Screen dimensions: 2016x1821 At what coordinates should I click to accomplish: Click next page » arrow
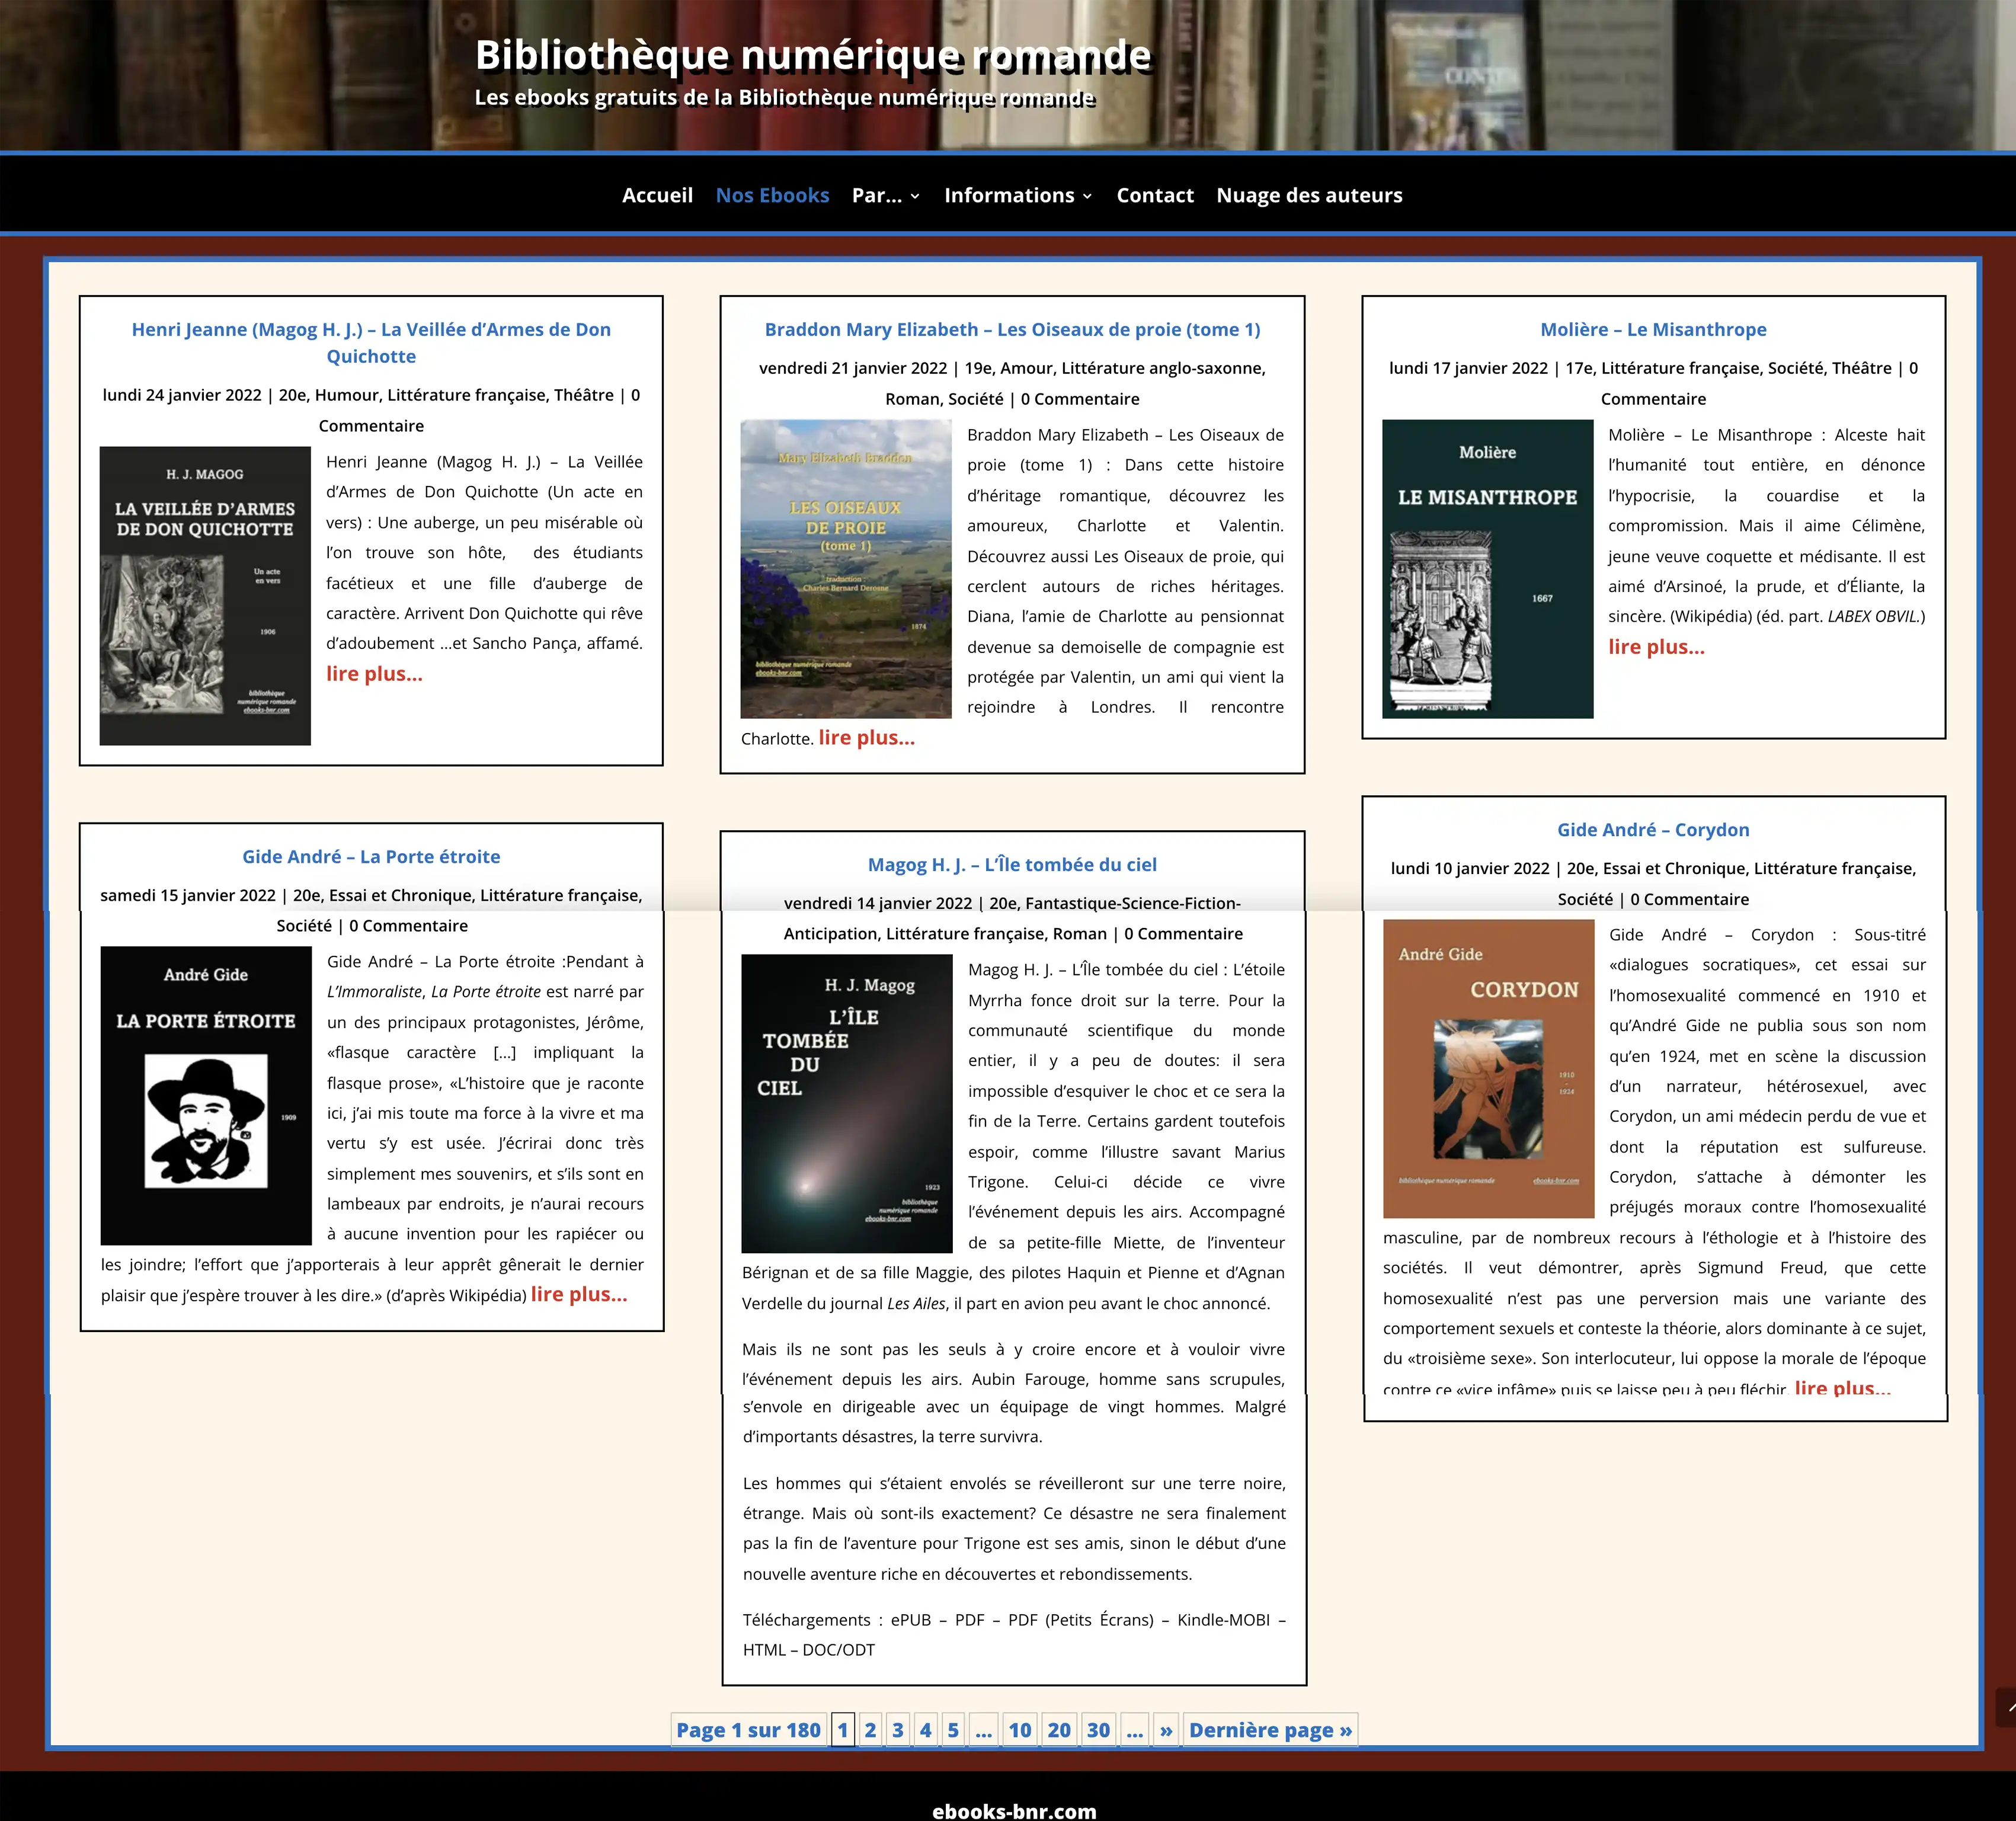coord(1165,1730)
